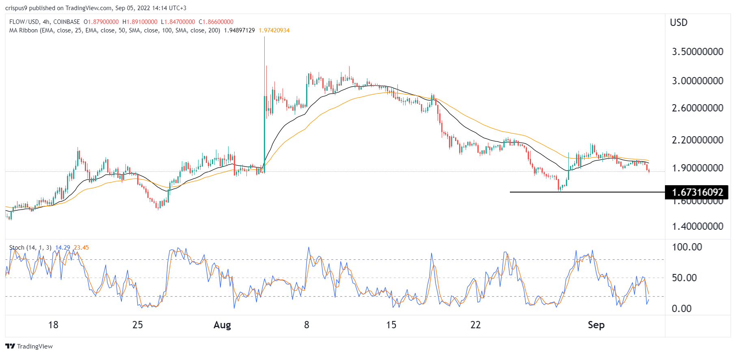
Task: Click the black horizontal support line
Action: pyautogui.click(x=587, y=192)
